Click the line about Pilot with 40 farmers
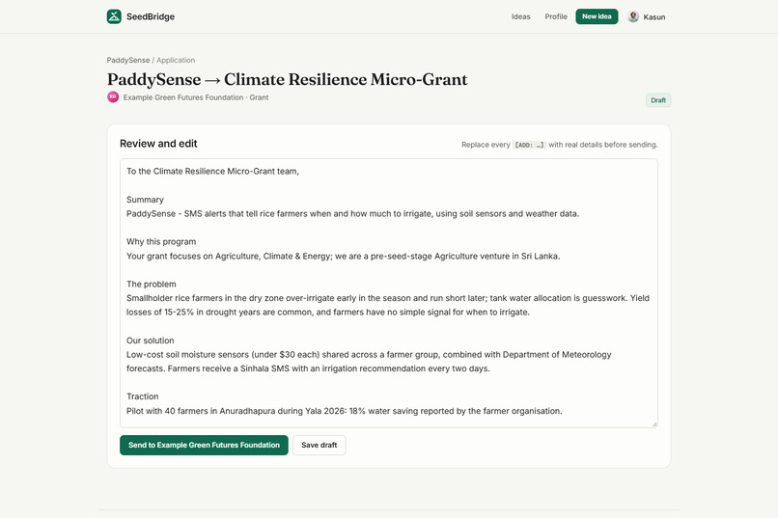This screenshot has width=778, height=518. pos(345,411)
